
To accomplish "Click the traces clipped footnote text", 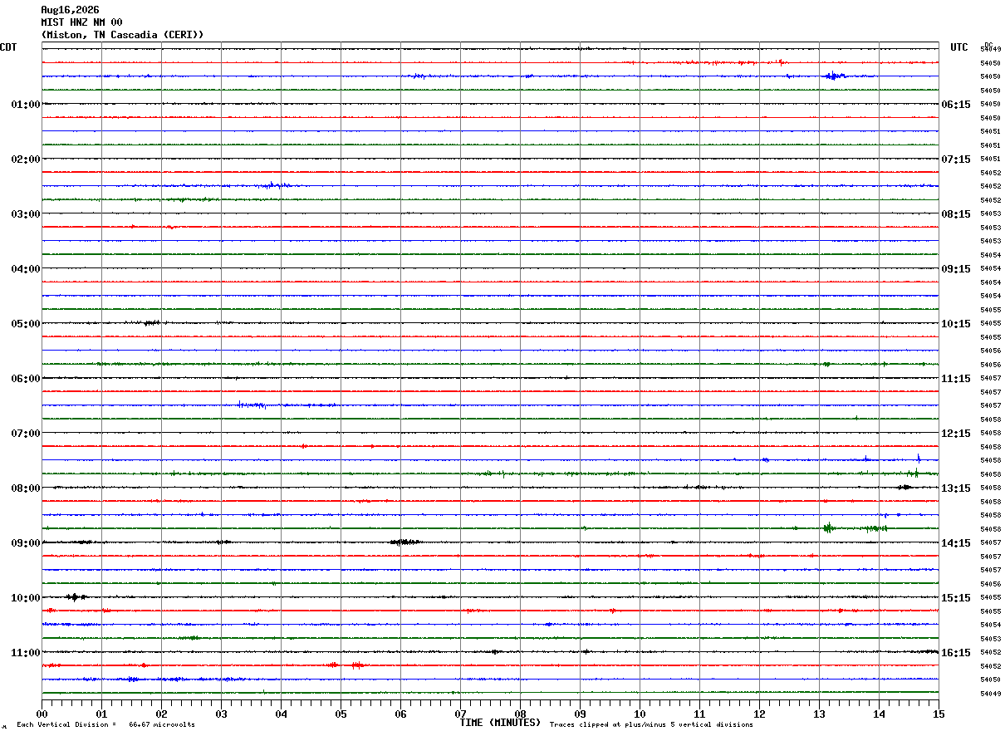I will pyautogui.click(x=651, y=725).
